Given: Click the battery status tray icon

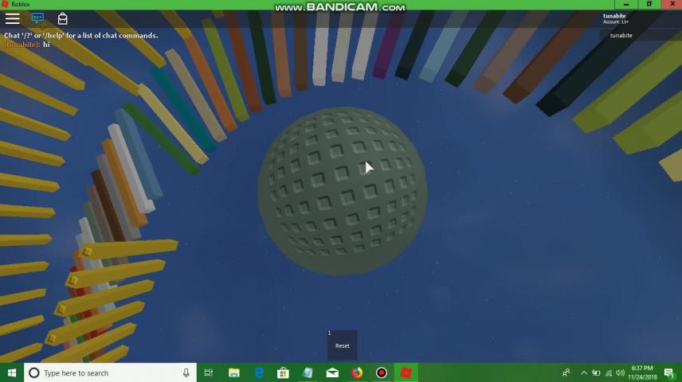Looking at the screenshot, I should (x=596, y=373).
